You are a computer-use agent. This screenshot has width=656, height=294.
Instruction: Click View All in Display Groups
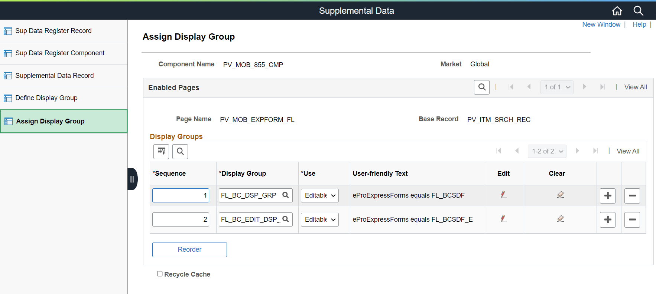coord(628,151)
